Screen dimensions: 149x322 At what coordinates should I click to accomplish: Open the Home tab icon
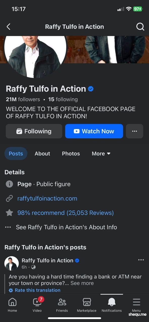[x=12, y=302]
